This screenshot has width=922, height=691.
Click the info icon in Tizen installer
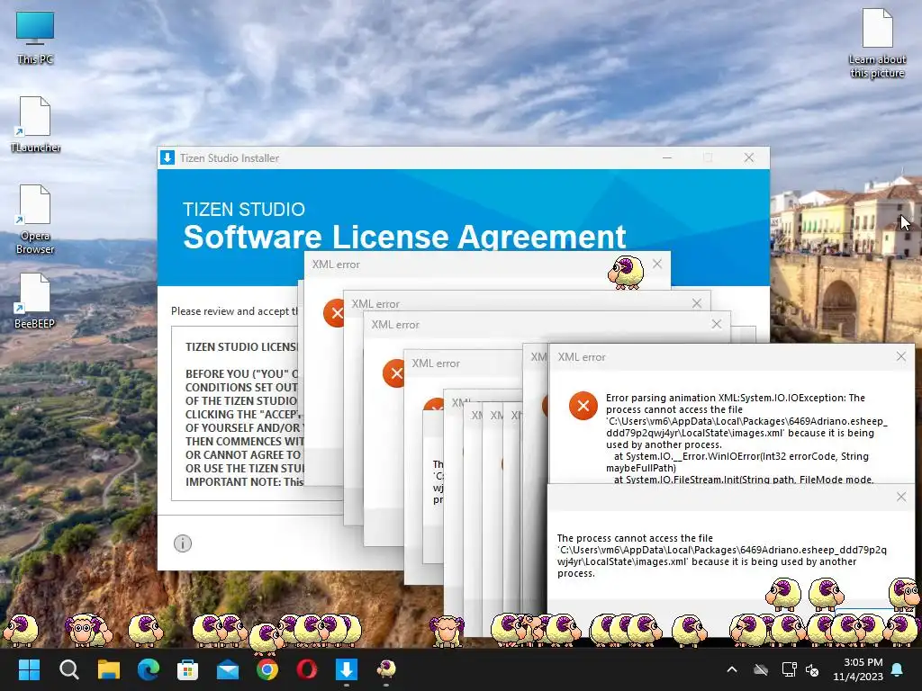coord(183,543)
